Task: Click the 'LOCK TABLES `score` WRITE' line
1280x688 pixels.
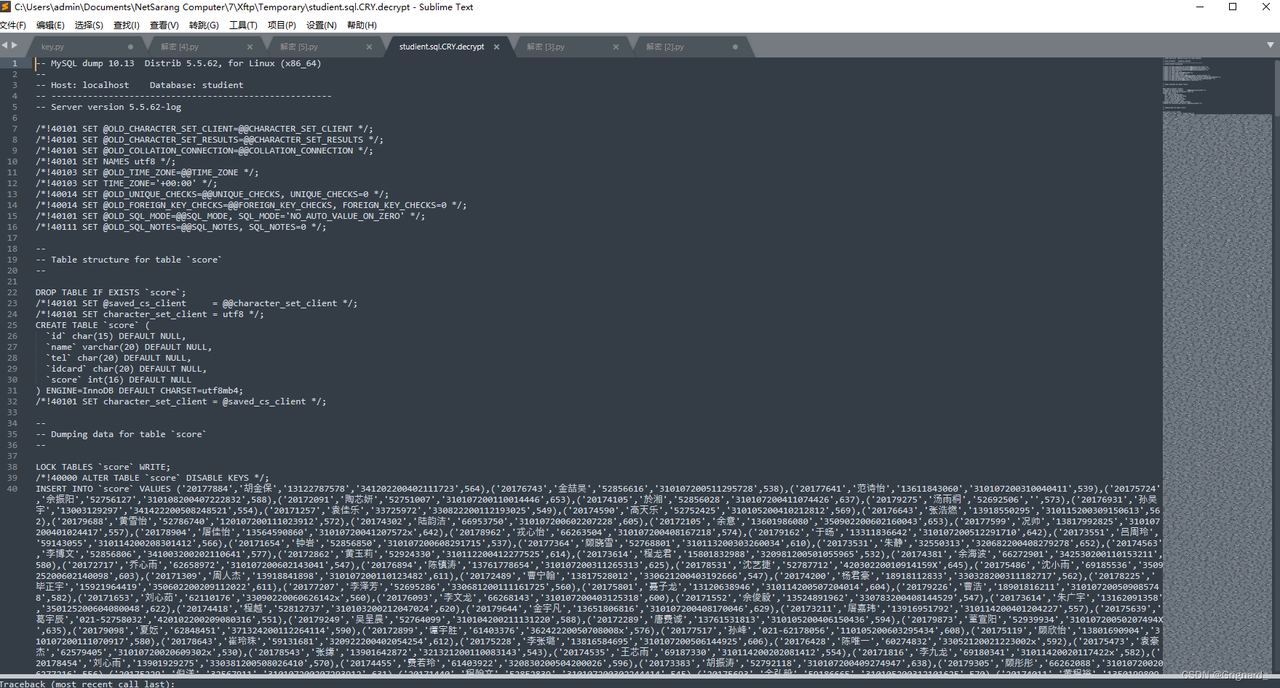Action: coord(103,467)
